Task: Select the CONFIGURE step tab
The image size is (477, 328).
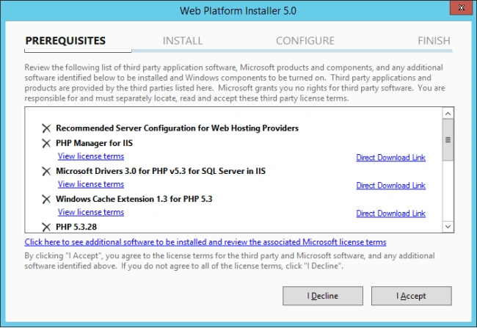Action: 305,40
